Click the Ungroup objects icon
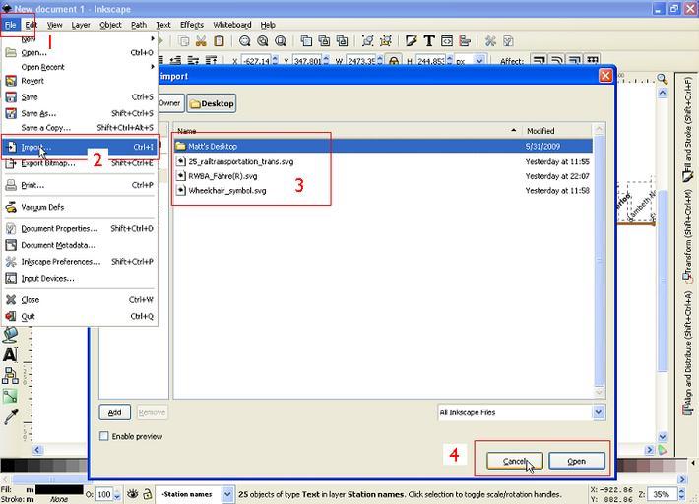Viewport: 699px width, 504px height. (386, 41)
